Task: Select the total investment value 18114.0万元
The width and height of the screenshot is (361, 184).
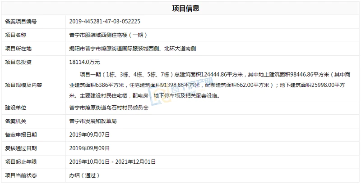Action: [x=85, y=62]
